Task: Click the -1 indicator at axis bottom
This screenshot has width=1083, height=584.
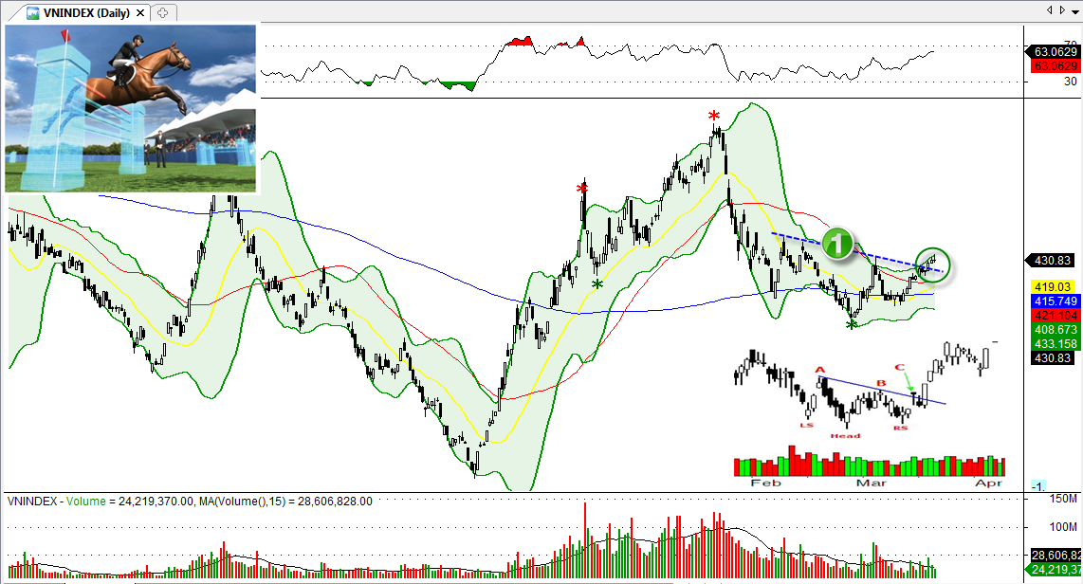Action: (x=1038, y=486)
